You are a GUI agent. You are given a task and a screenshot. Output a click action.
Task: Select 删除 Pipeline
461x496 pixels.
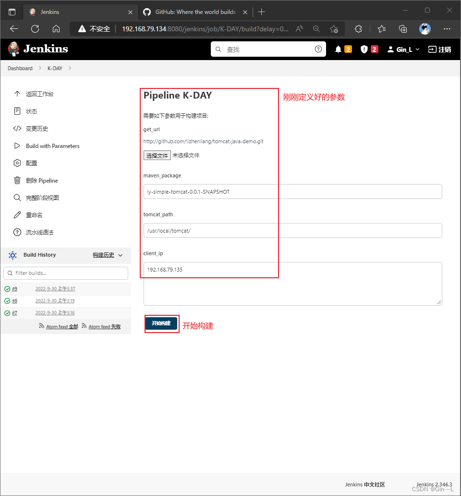click(42, 181)
